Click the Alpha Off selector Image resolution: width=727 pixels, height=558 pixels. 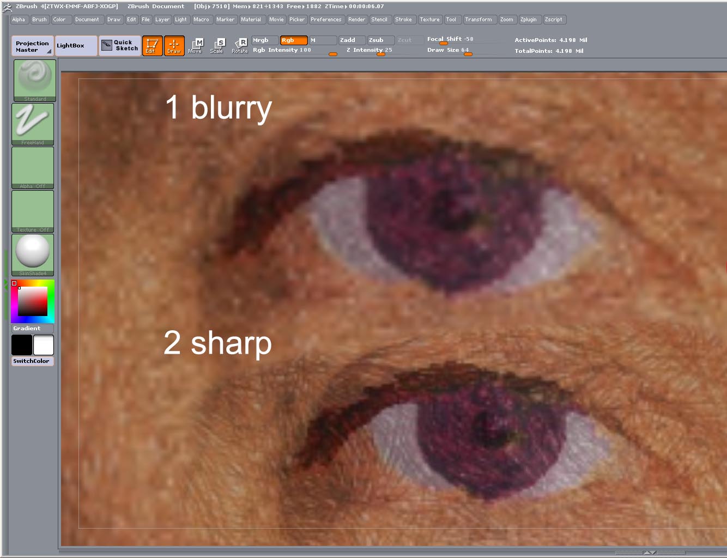point(32,166)
